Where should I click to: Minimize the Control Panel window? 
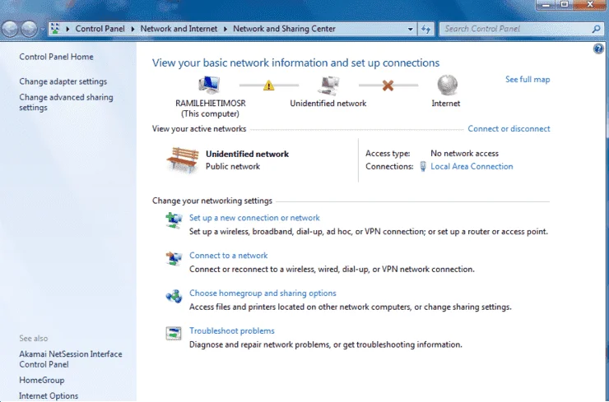(546, 5)
